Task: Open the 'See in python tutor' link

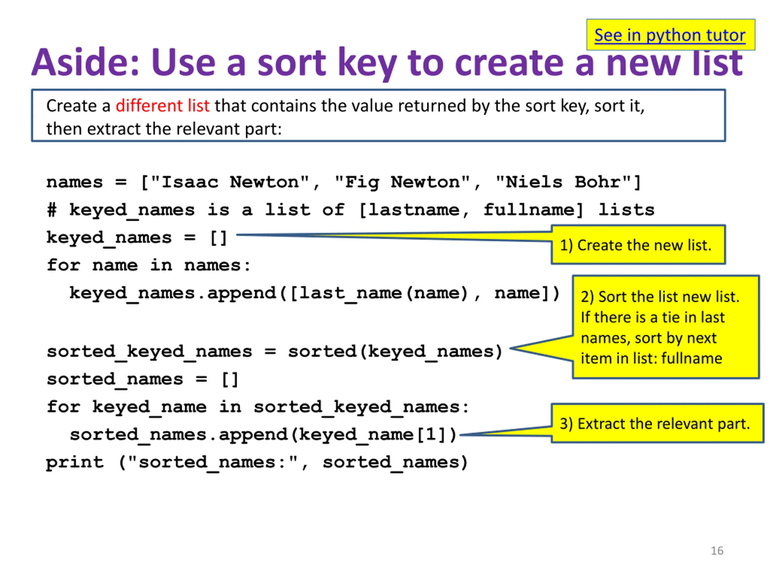Action: [670, 35]
